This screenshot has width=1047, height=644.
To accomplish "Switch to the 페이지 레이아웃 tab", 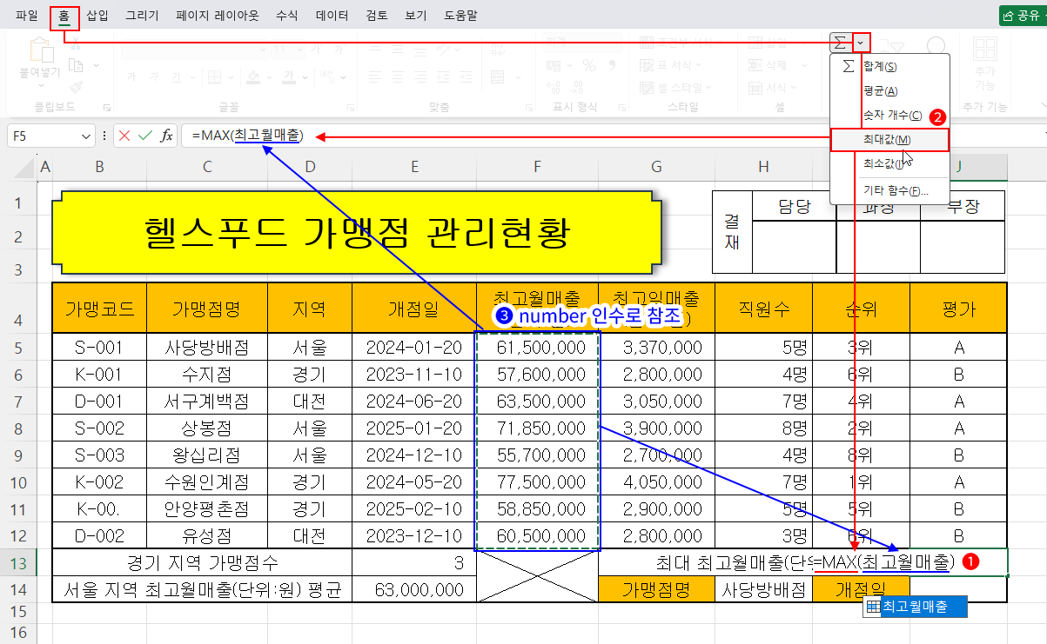I will click(217, 16).
